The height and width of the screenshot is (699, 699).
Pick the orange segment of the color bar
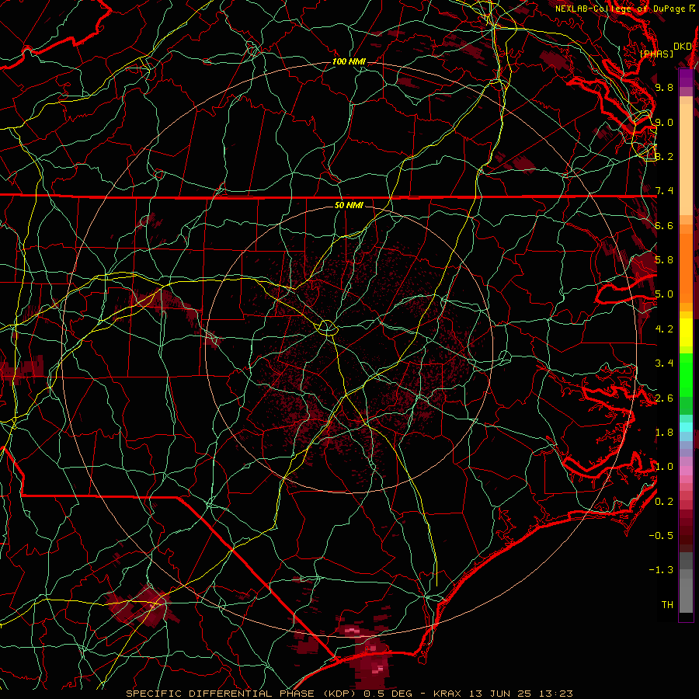tap(686, 267)
